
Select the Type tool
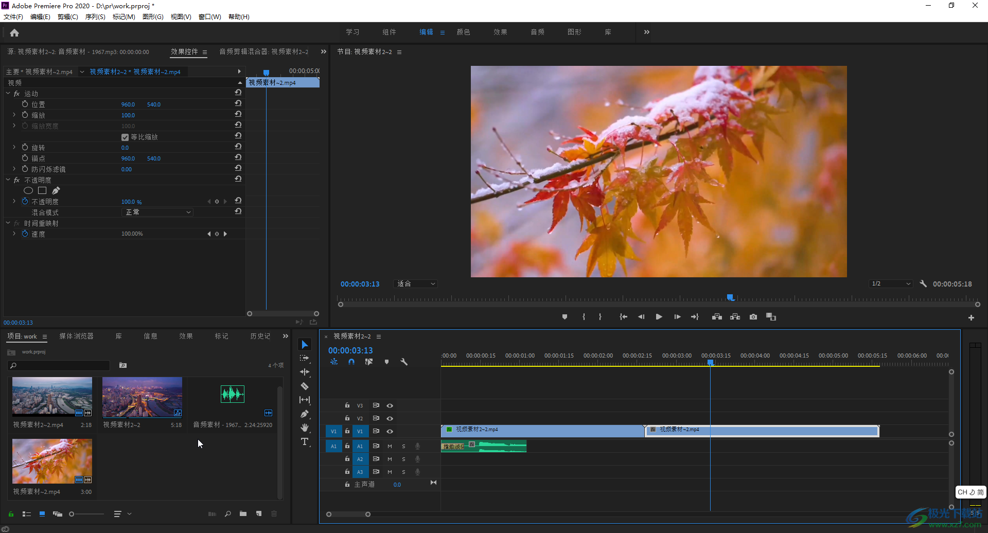(305, 441)
